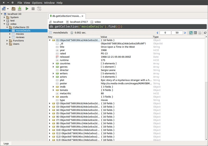Click the save script toolbar icon

click(x=20, y=9)
